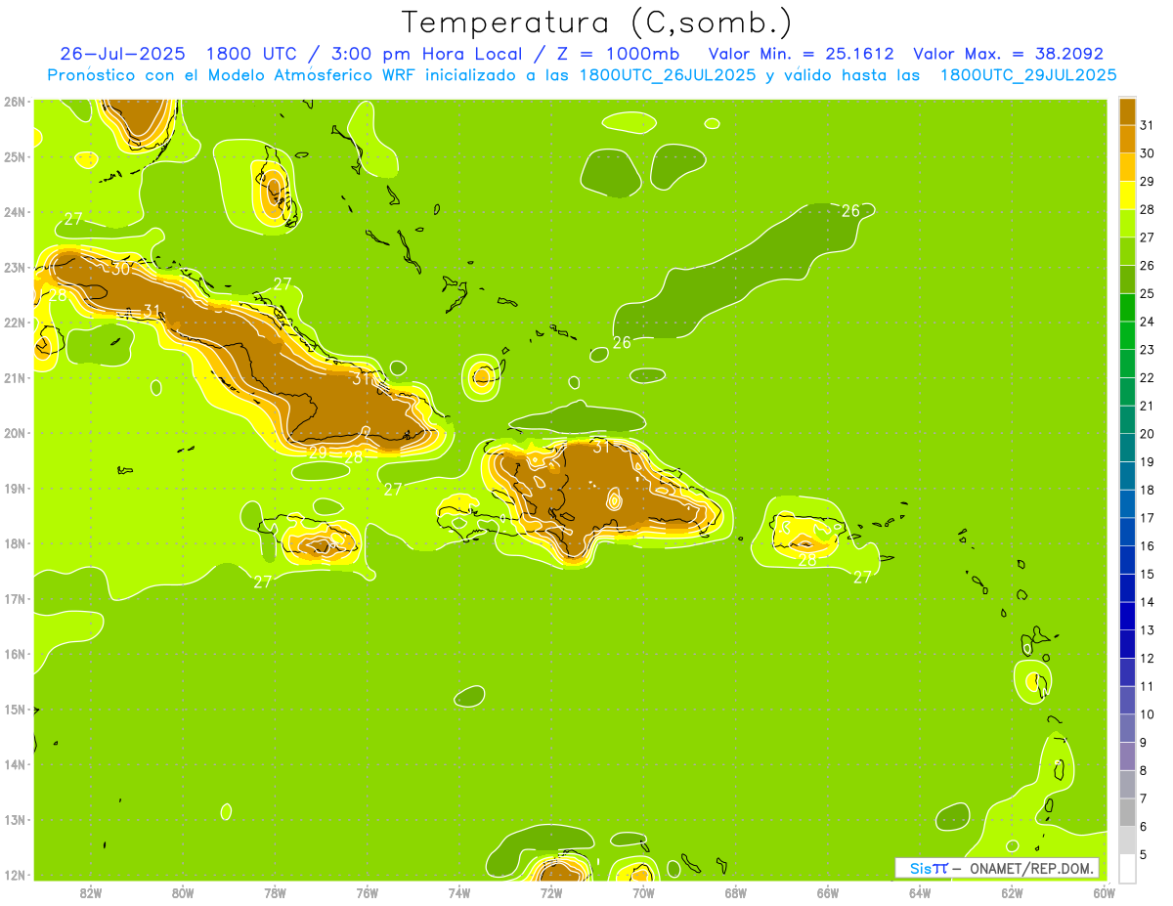This screenshot has width=1173, height=906.
Task: Click legend scale value 25
Action: coord(1147,293)
